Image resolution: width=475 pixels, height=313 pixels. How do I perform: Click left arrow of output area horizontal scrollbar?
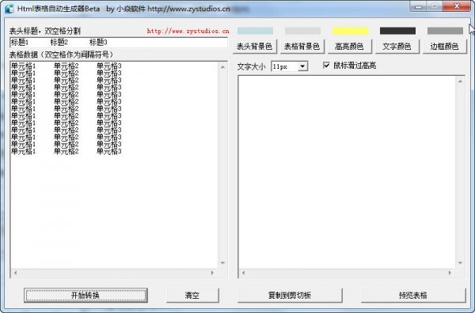pyautogui.click(x=243, y=273)
